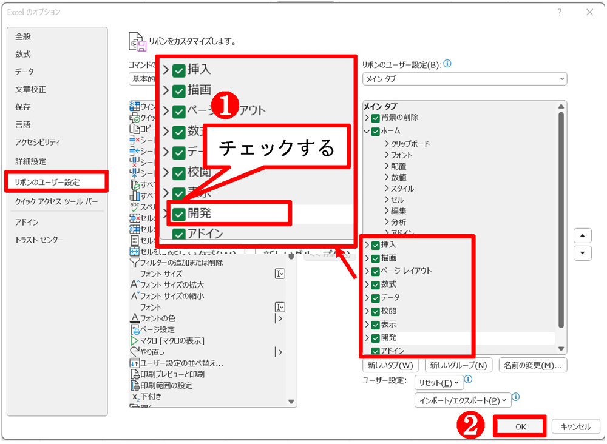607x444 pixels.
Task: Click the combo indicator icon beside フォント command
Action: (x=280, y=307)
